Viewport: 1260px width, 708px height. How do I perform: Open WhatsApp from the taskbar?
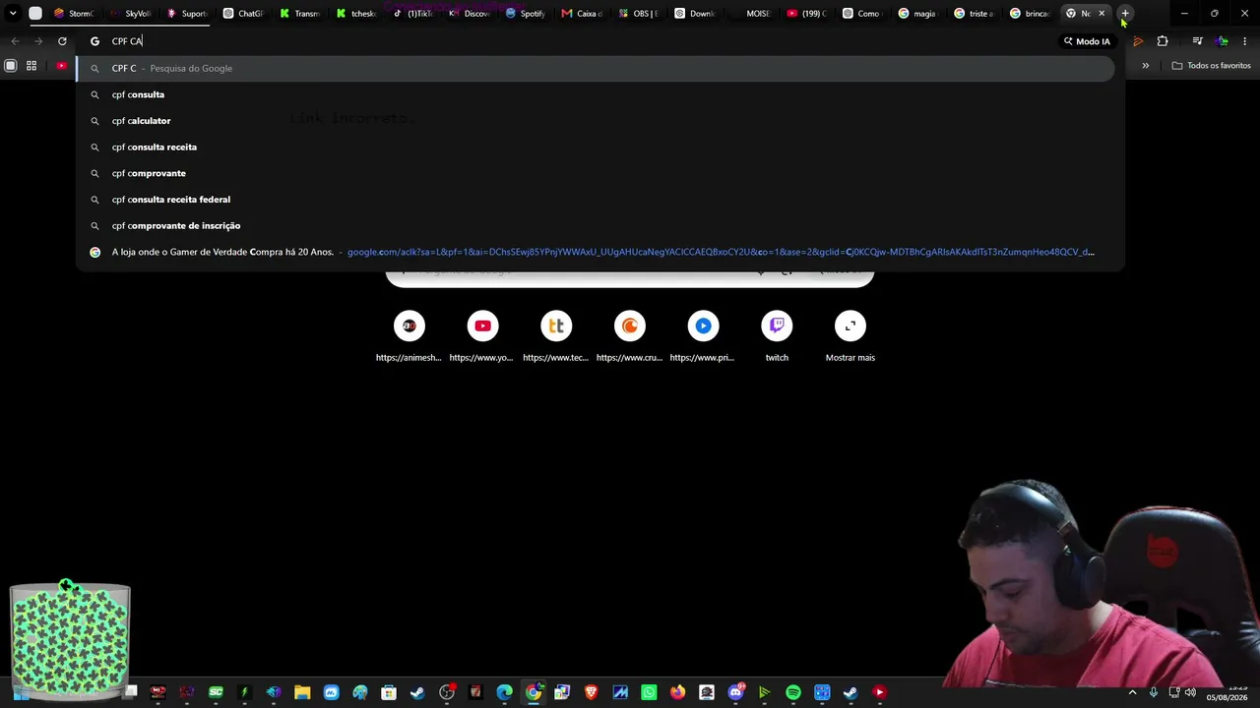coord(649,692)
